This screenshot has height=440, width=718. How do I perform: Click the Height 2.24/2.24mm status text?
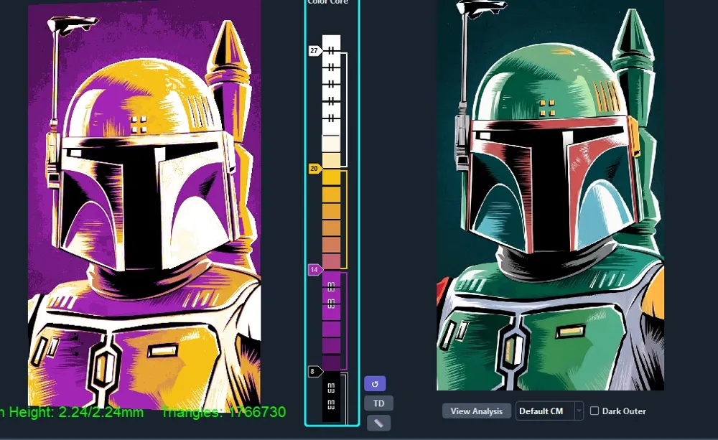71,412
